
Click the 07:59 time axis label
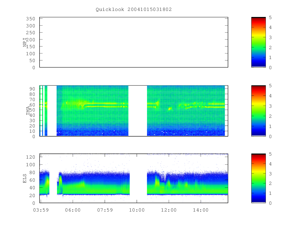(105, 210)
